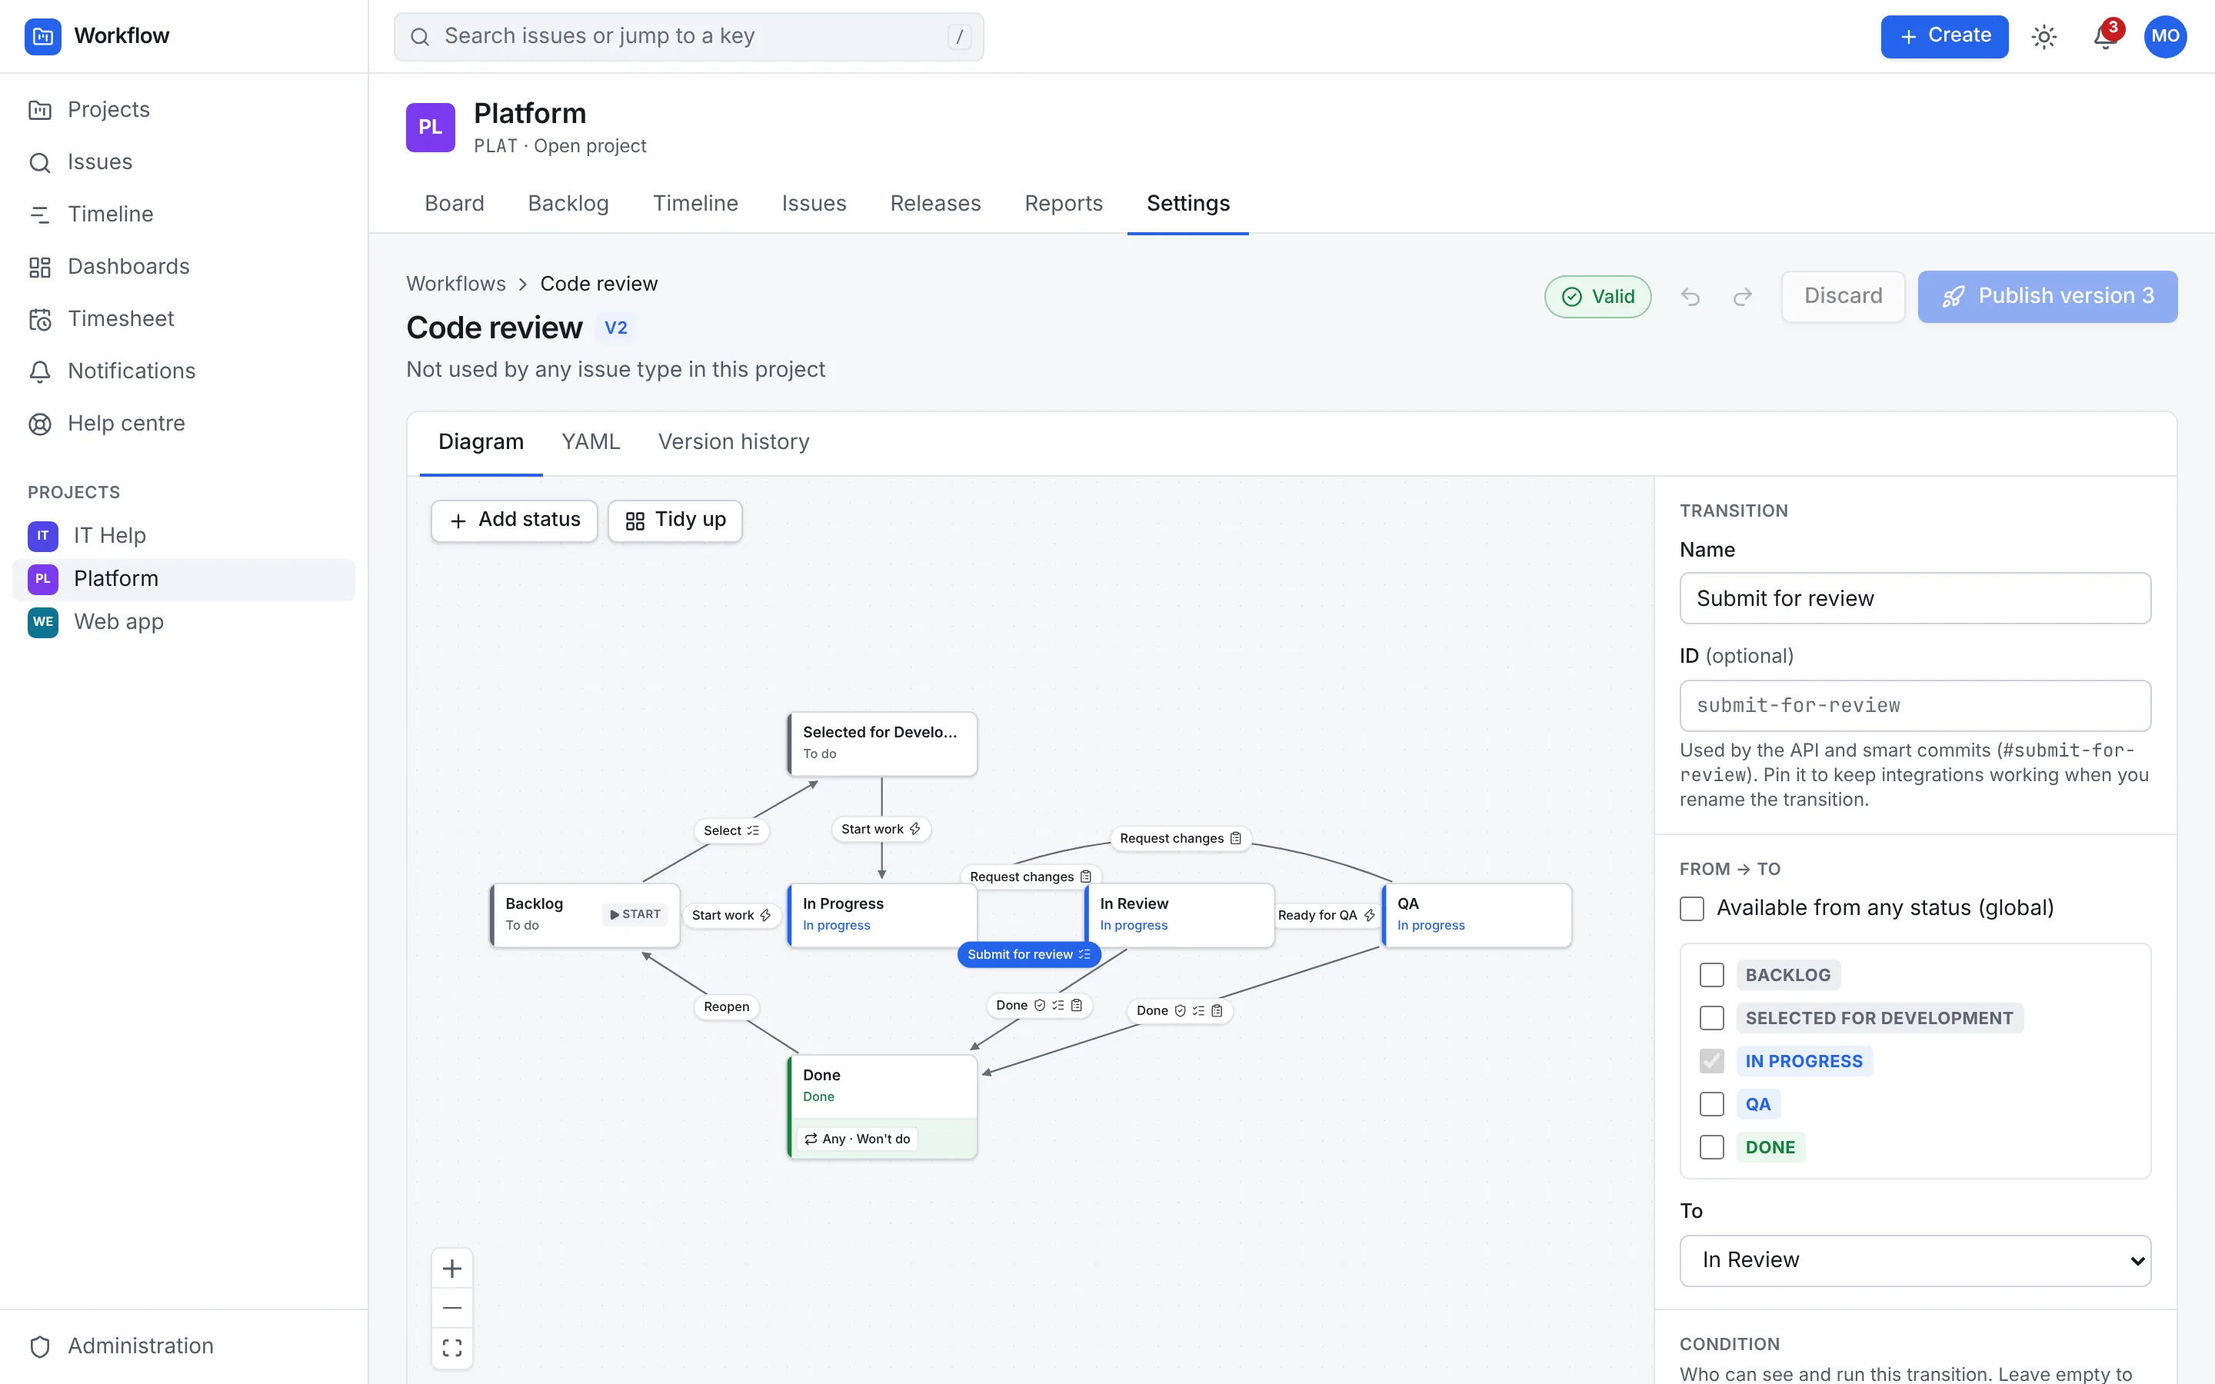Fit diagram to view icon

pyautogui.click(x=452, y=1347)
